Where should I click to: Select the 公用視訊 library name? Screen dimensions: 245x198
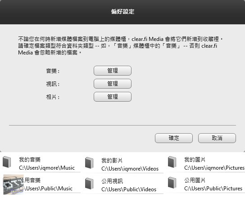click(x=112, y=181)
